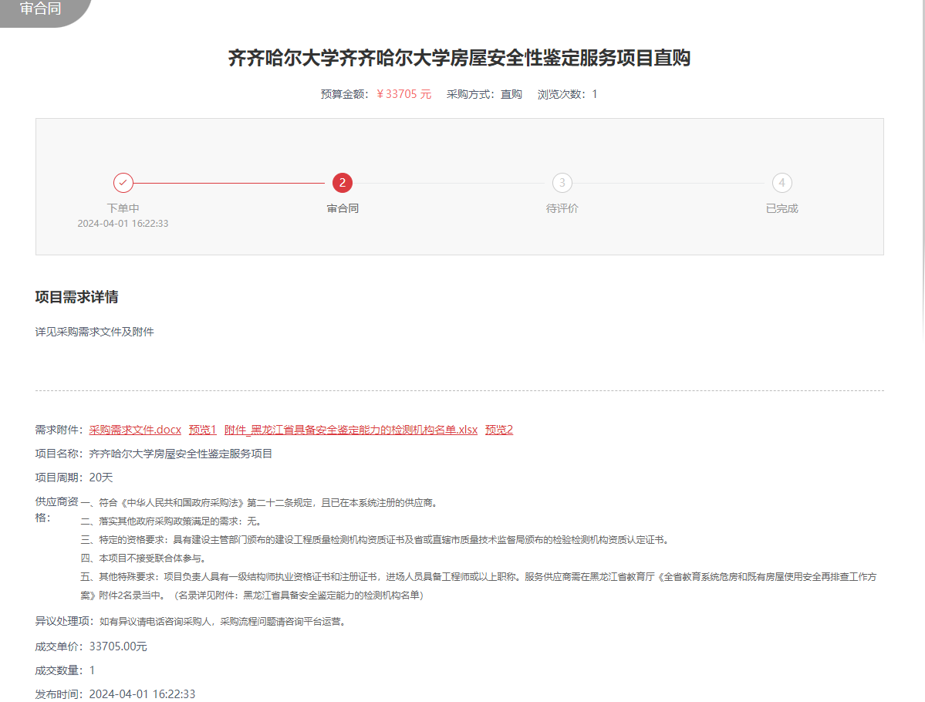Click the 项目需求详情 section heading
This screenshot has width=925, height=702.
[77, 297]
